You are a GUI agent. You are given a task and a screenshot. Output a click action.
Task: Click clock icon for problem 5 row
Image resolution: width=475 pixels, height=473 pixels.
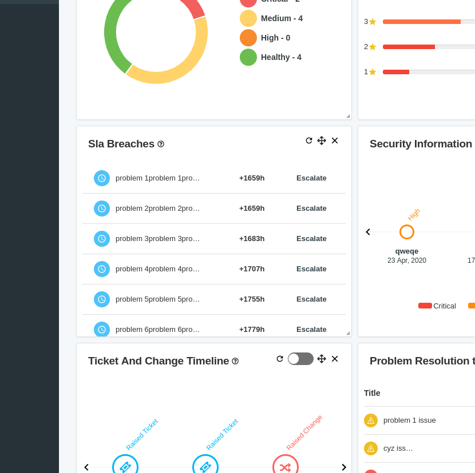[x=102, y=299]
